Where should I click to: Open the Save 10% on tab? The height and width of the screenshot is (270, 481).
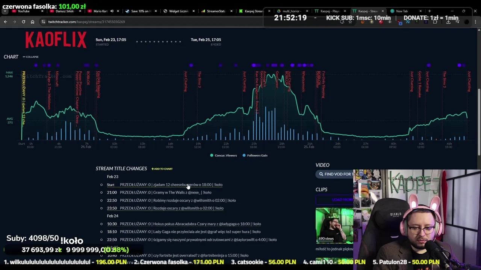141,11
